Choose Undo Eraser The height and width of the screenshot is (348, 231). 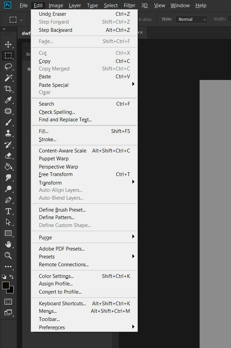pos(84,14)
